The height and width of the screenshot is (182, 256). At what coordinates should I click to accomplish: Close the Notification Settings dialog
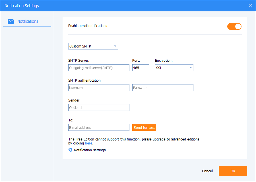coord(250,6)
